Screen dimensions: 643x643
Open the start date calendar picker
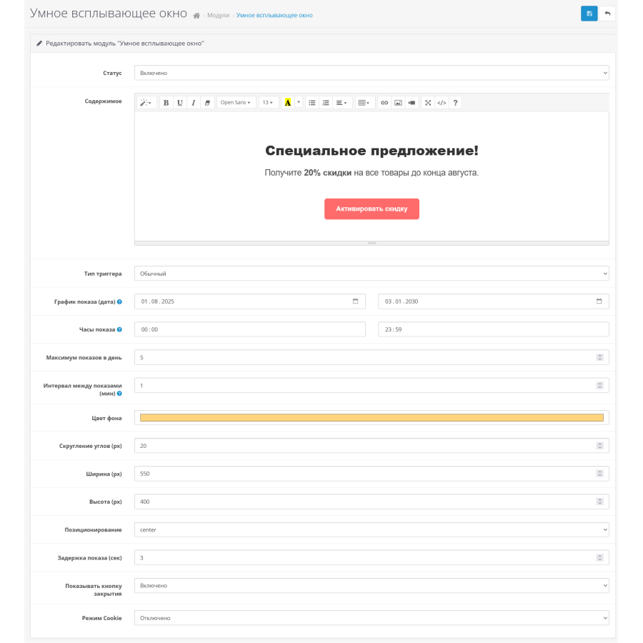point(356,301)
